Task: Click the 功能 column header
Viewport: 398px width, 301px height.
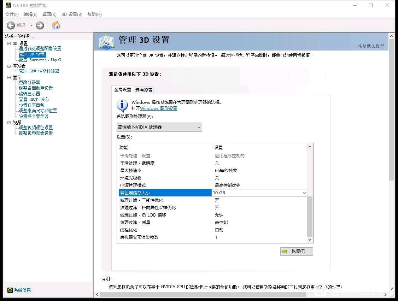Action: 165,147
